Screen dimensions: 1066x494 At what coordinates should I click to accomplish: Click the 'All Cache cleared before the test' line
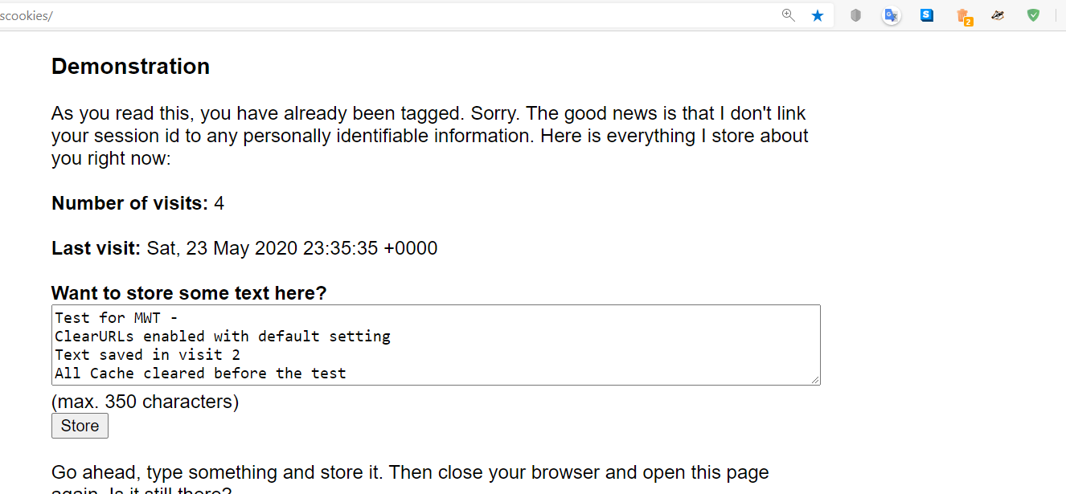coord(200,374)
